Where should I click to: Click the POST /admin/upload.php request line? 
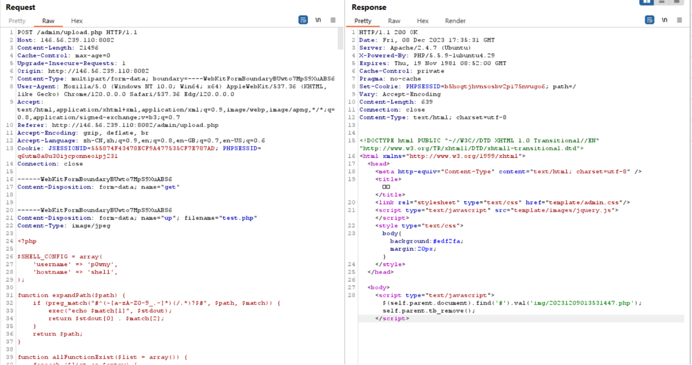(x=77, y=32)
